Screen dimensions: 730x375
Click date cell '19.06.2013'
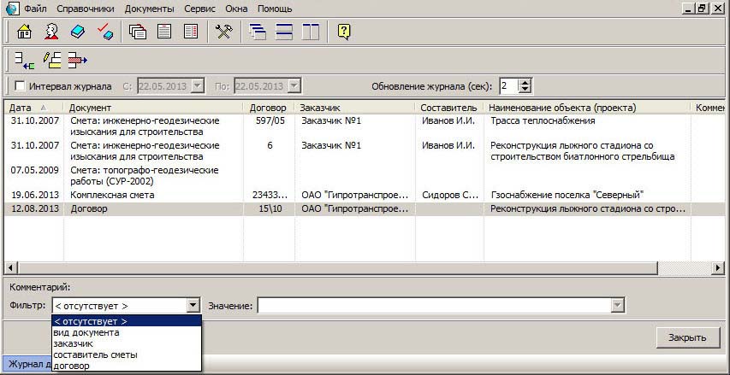point(35,195)
